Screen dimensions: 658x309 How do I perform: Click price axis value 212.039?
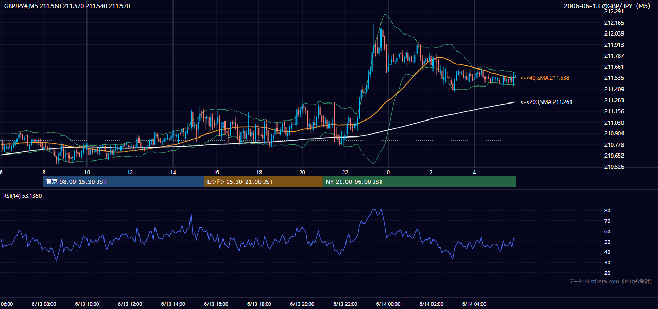click(x=613, y=33)
